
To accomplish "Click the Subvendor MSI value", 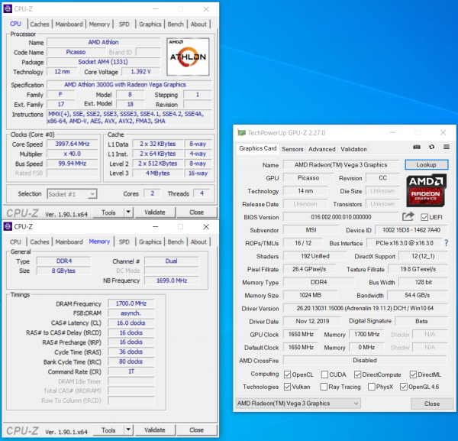I will [x=311, y=230].
